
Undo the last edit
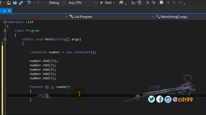(x=29, y=3)
